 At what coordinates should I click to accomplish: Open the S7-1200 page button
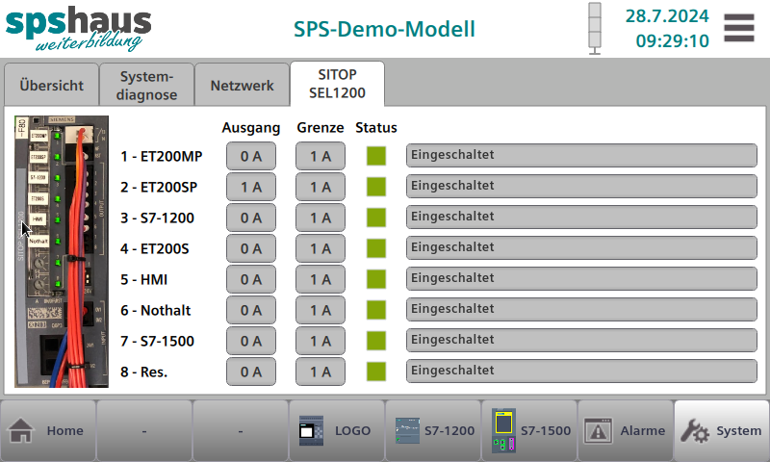pos(432,430)
